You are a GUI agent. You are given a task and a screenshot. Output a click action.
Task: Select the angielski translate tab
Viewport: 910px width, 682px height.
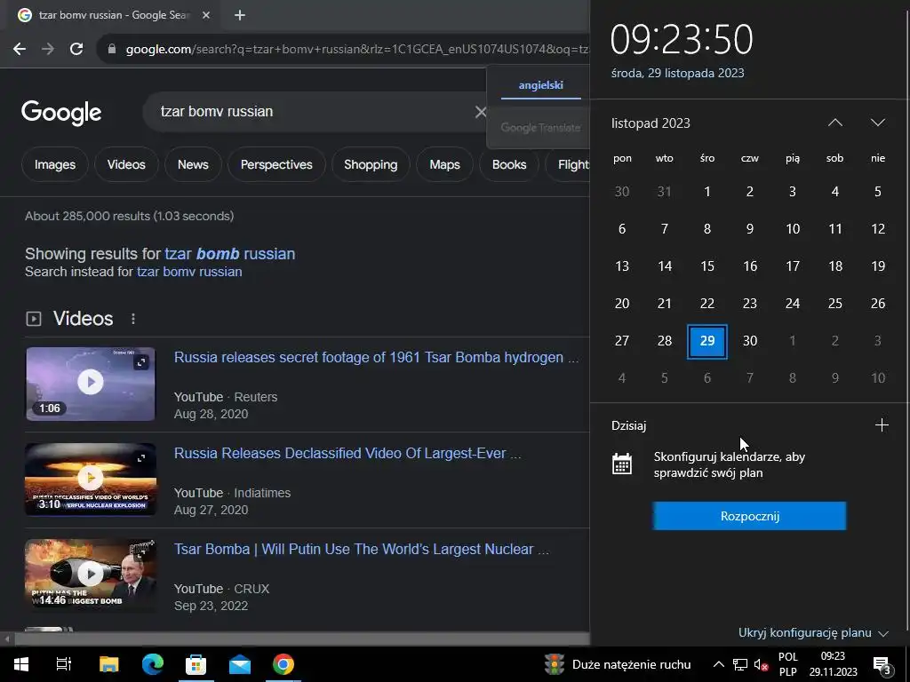click(x=541, y=85)
